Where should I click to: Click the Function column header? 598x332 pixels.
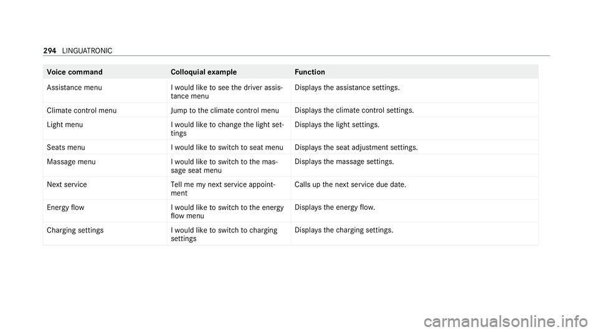[310, 72]
